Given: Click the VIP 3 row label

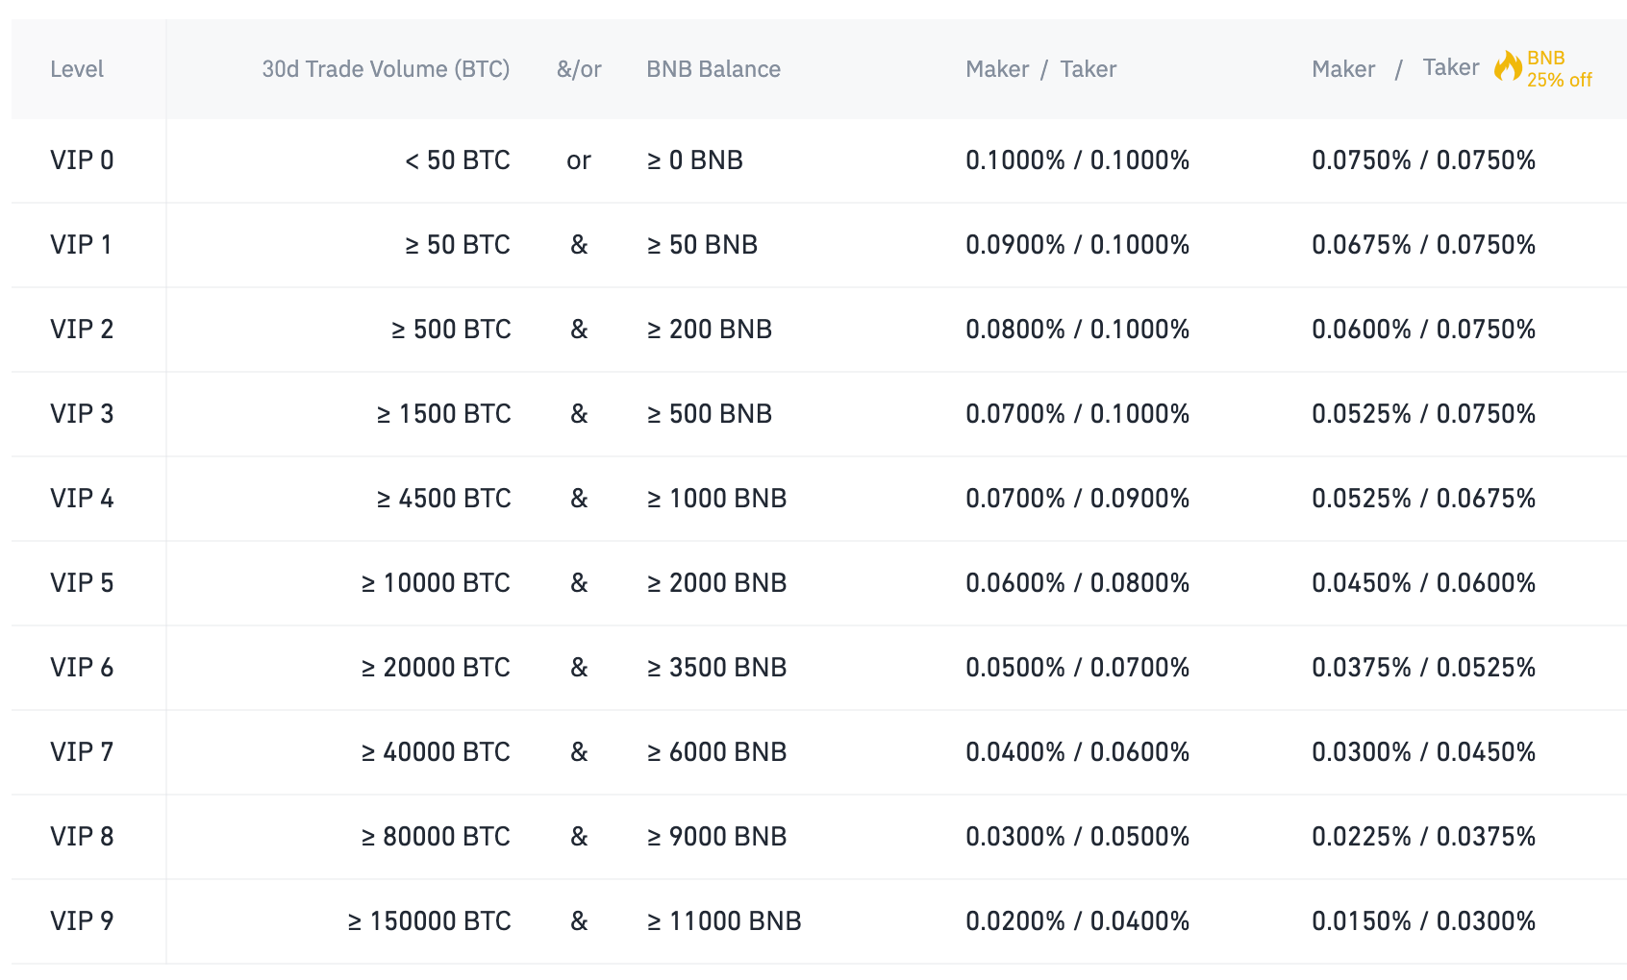Looking at the screenshot, I should [82, 414].
